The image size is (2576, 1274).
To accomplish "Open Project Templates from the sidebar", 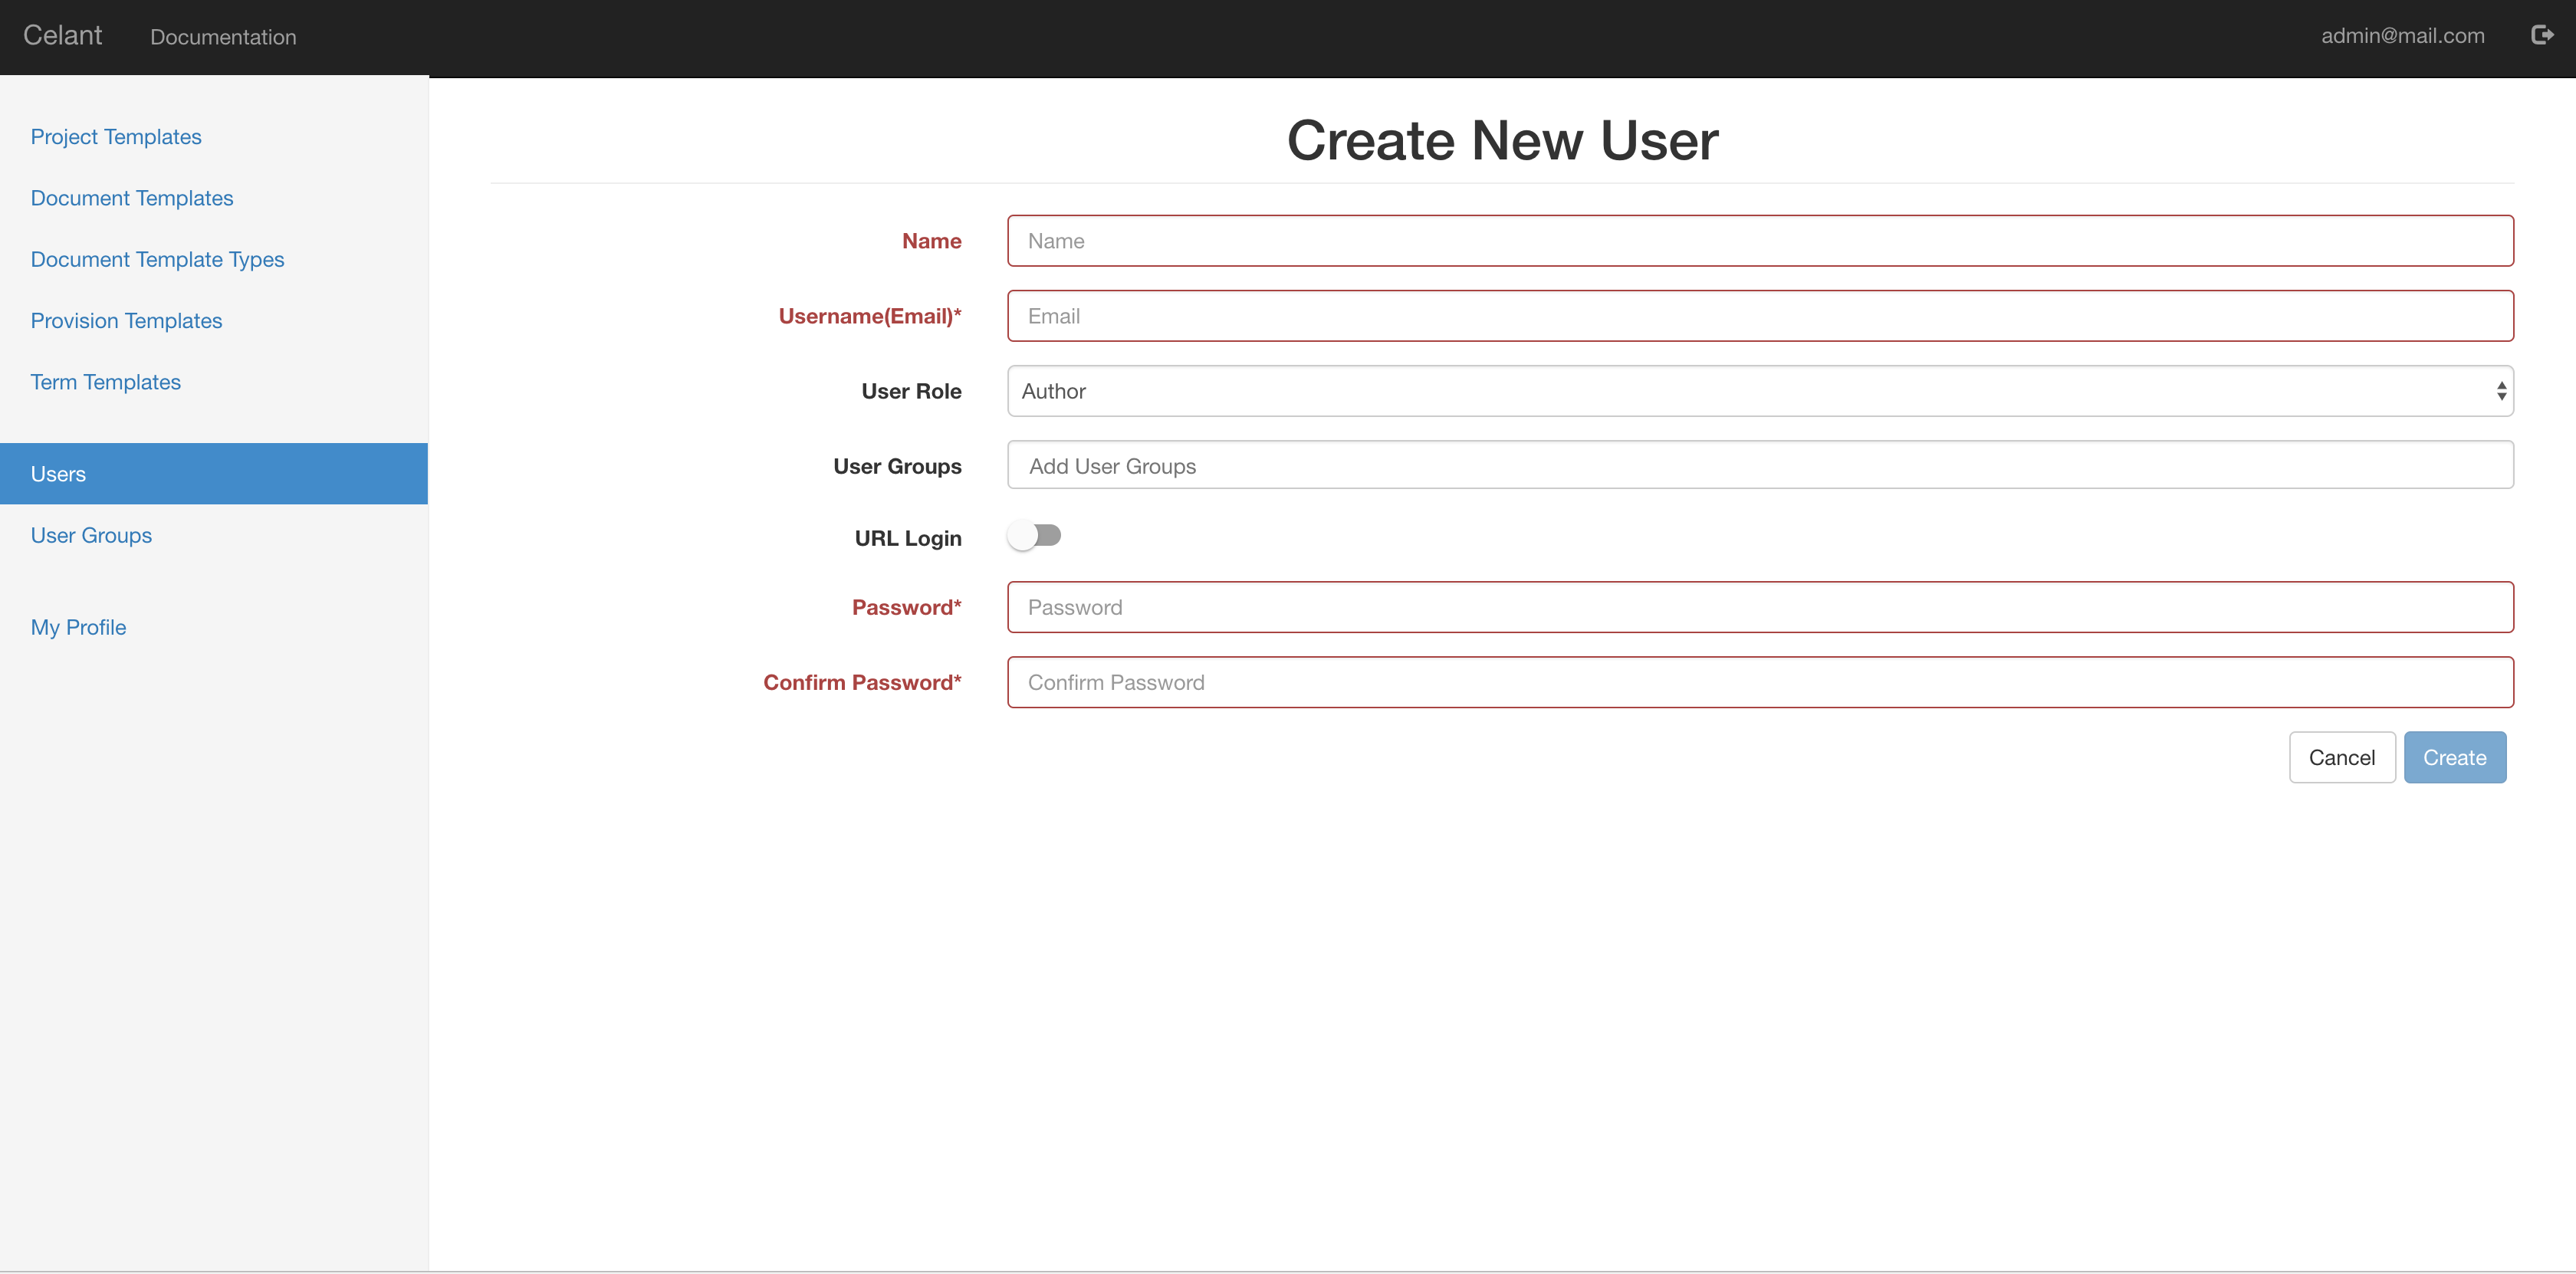I will (x=115, y=137).
